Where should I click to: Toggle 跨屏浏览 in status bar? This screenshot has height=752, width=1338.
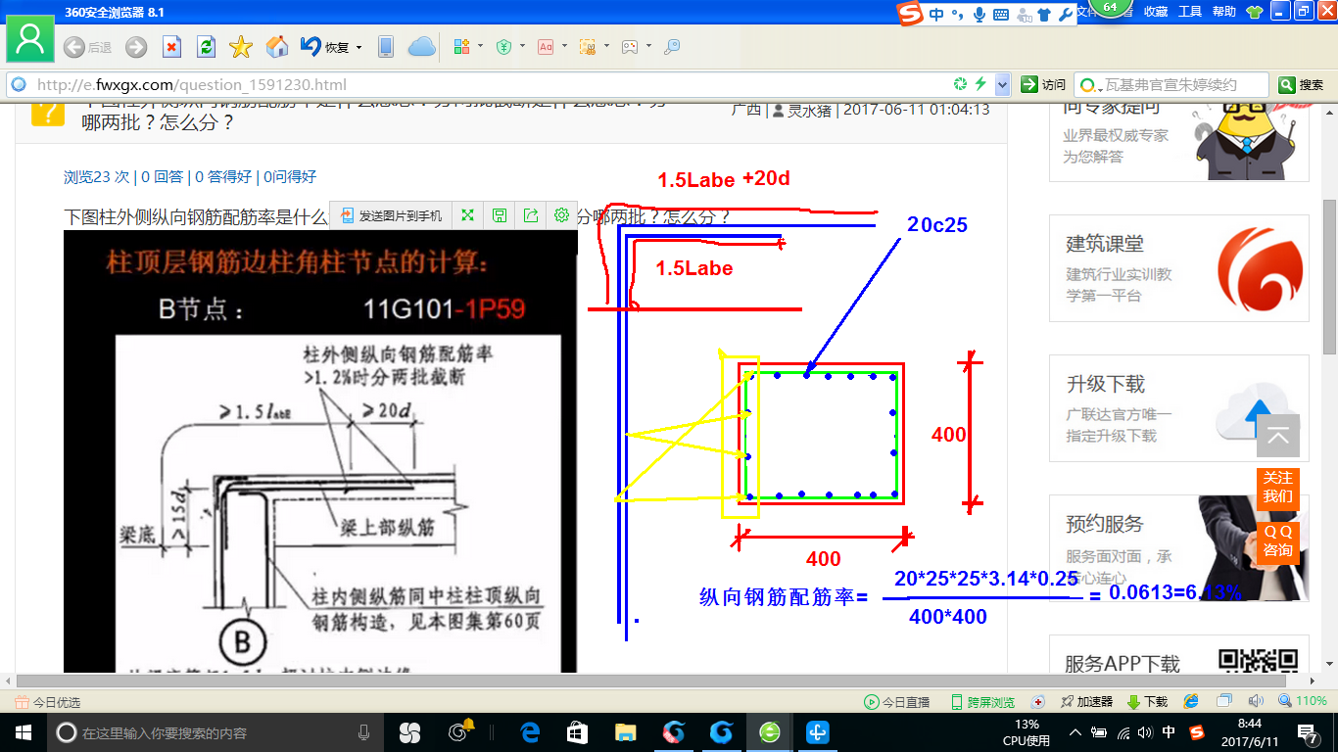click(x=983, y=702)
